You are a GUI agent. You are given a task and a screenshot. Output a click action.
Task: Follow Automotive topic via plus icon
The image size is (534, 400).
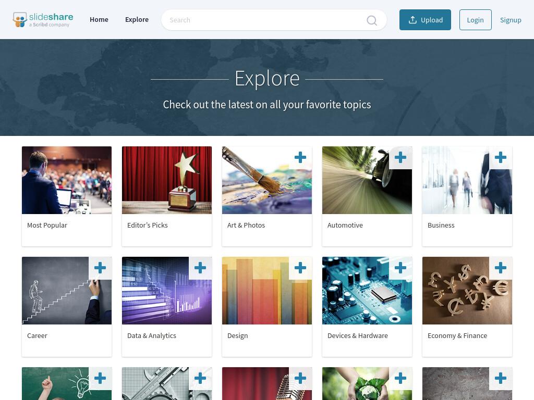click(x=400, y=157)
